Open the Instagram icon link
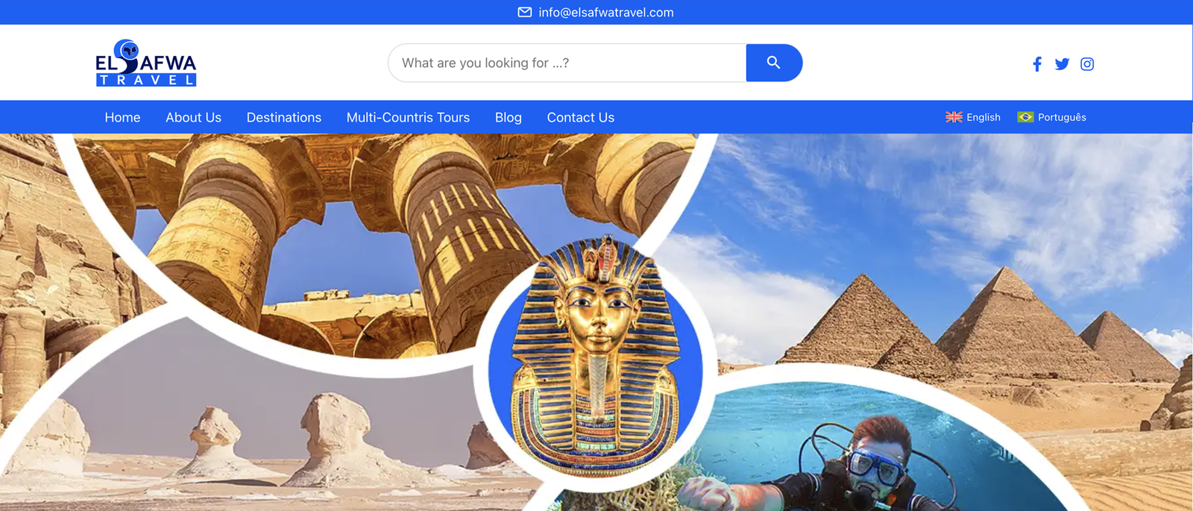Image resolution: width=1193 pixels, height=511 pixels. point(1087,64)
